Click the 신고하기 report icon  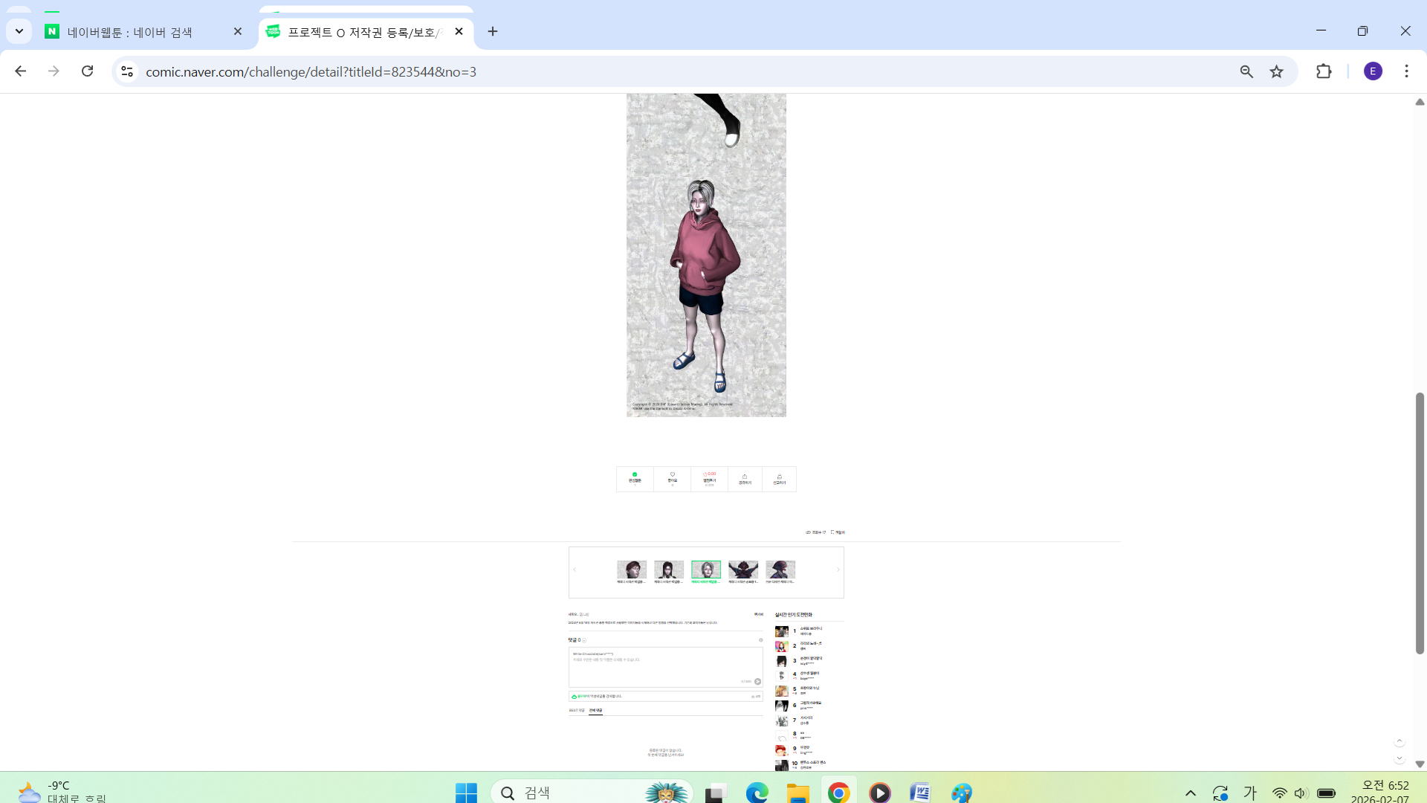pos(779,479)
